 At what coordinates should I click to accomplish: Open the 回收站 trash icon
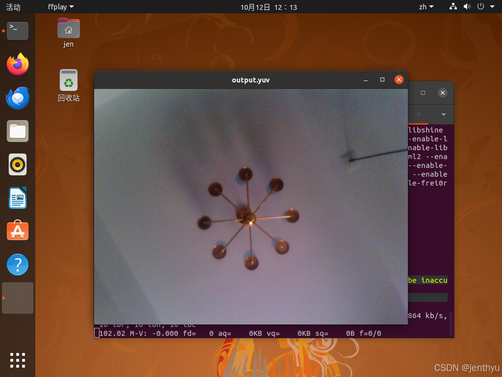click(69, 85)
